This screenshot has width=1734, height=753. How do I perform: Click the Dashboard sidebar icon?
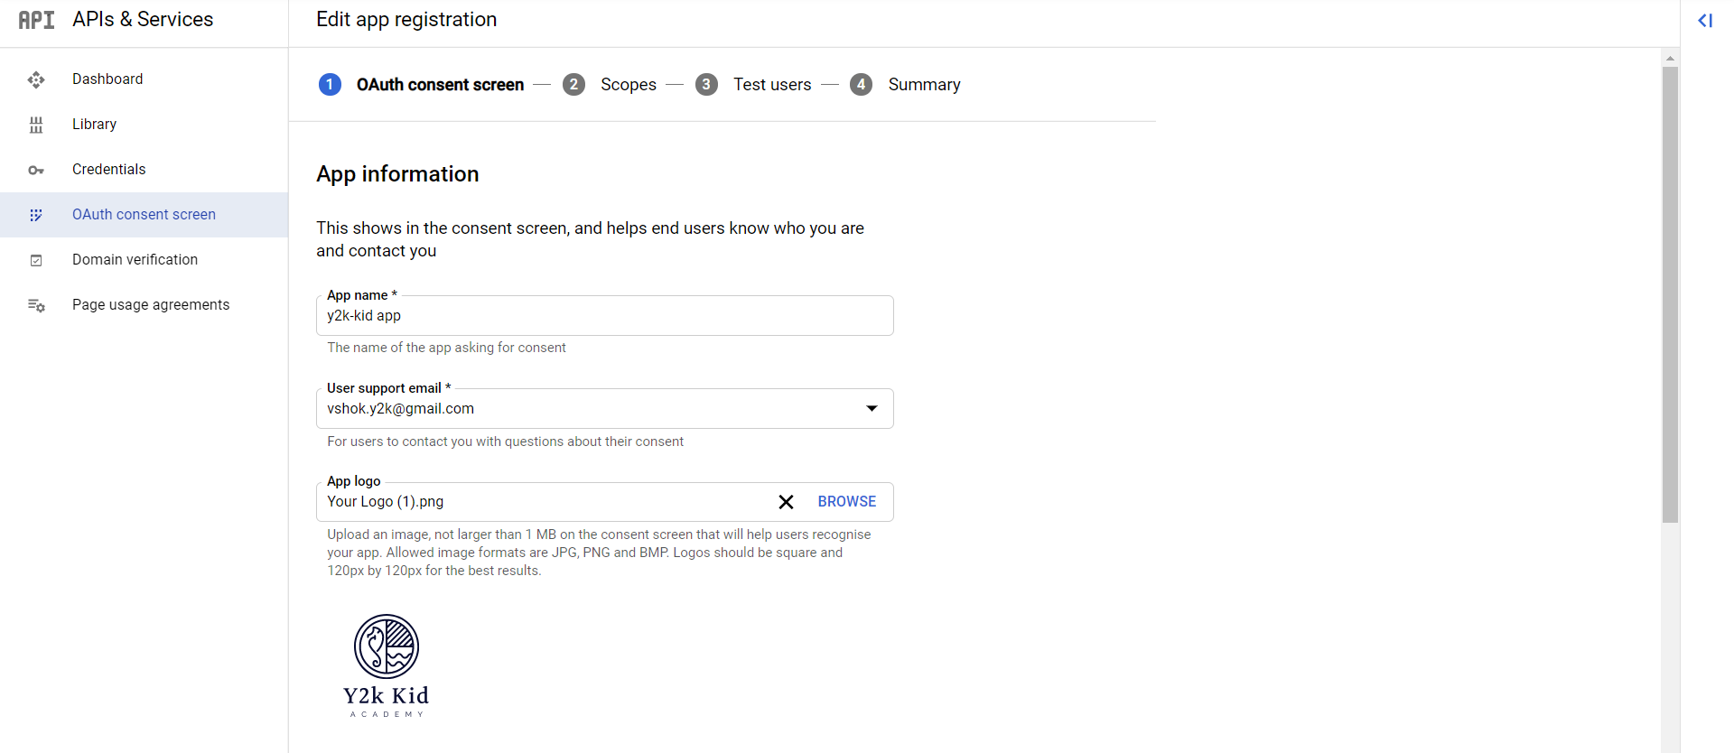pos(36,79)
